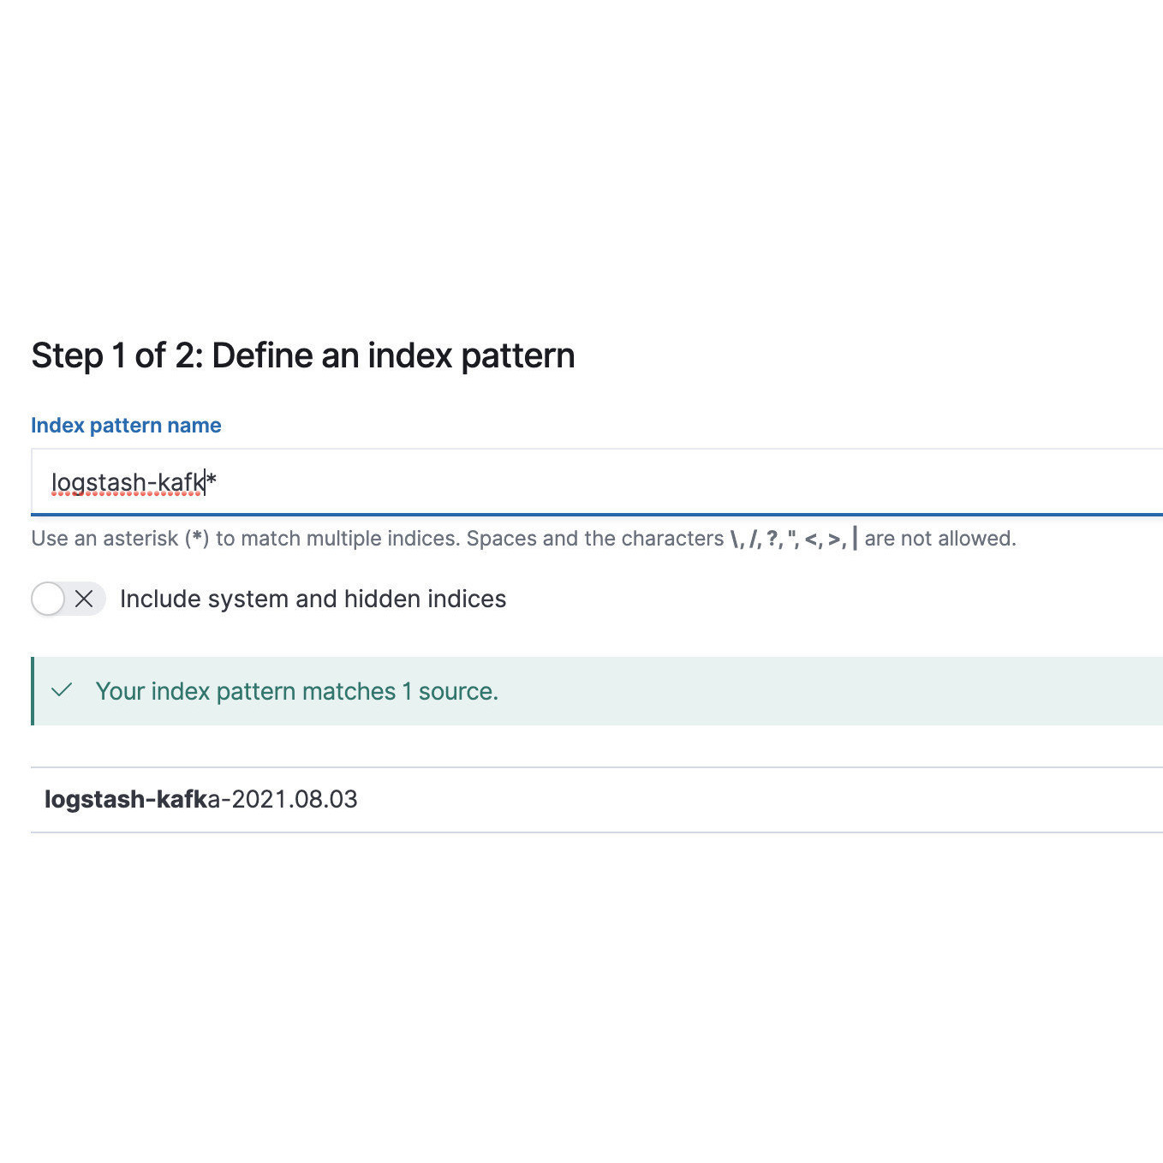Click inside the index pattern name field

(343, 481)
